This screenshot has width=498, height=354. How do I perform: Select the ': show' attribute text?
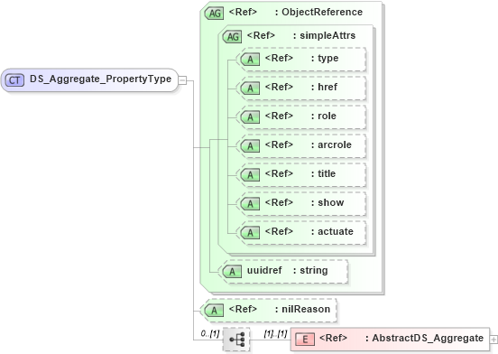(327, 203)
